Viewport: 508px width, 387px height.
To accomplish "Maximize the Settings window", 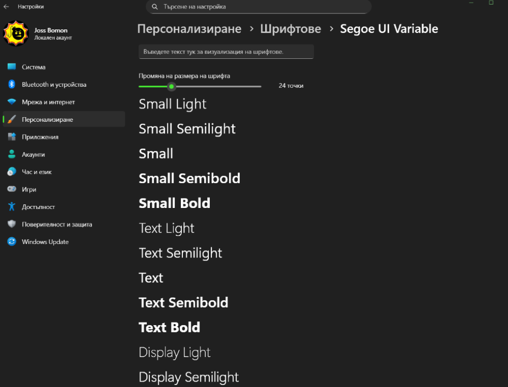I will (491, 3).
